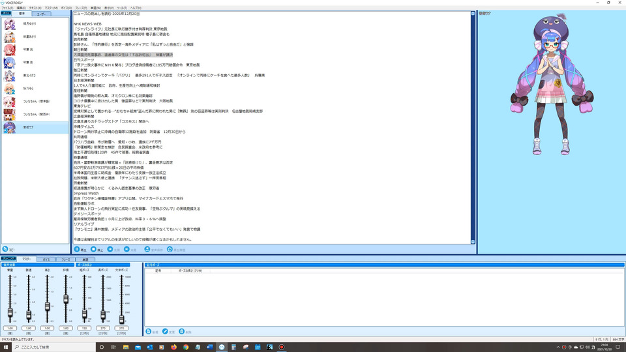Viewport: 626px width, 352px height.
Task: Click the 抑揚 intonation slider handle
Action: (66, 299)
